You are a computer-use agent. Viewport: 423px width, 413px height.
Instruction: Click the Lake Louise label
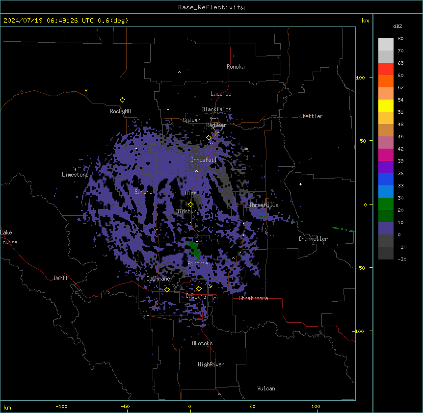point(9,237)
